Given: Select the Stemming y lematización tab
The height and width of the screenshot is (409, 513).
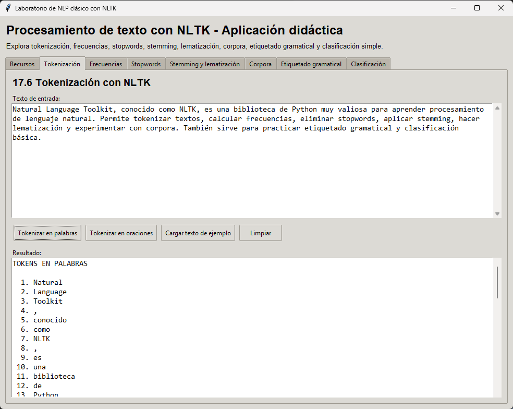Looking at the screenshot, I should [x=204, y=64].
